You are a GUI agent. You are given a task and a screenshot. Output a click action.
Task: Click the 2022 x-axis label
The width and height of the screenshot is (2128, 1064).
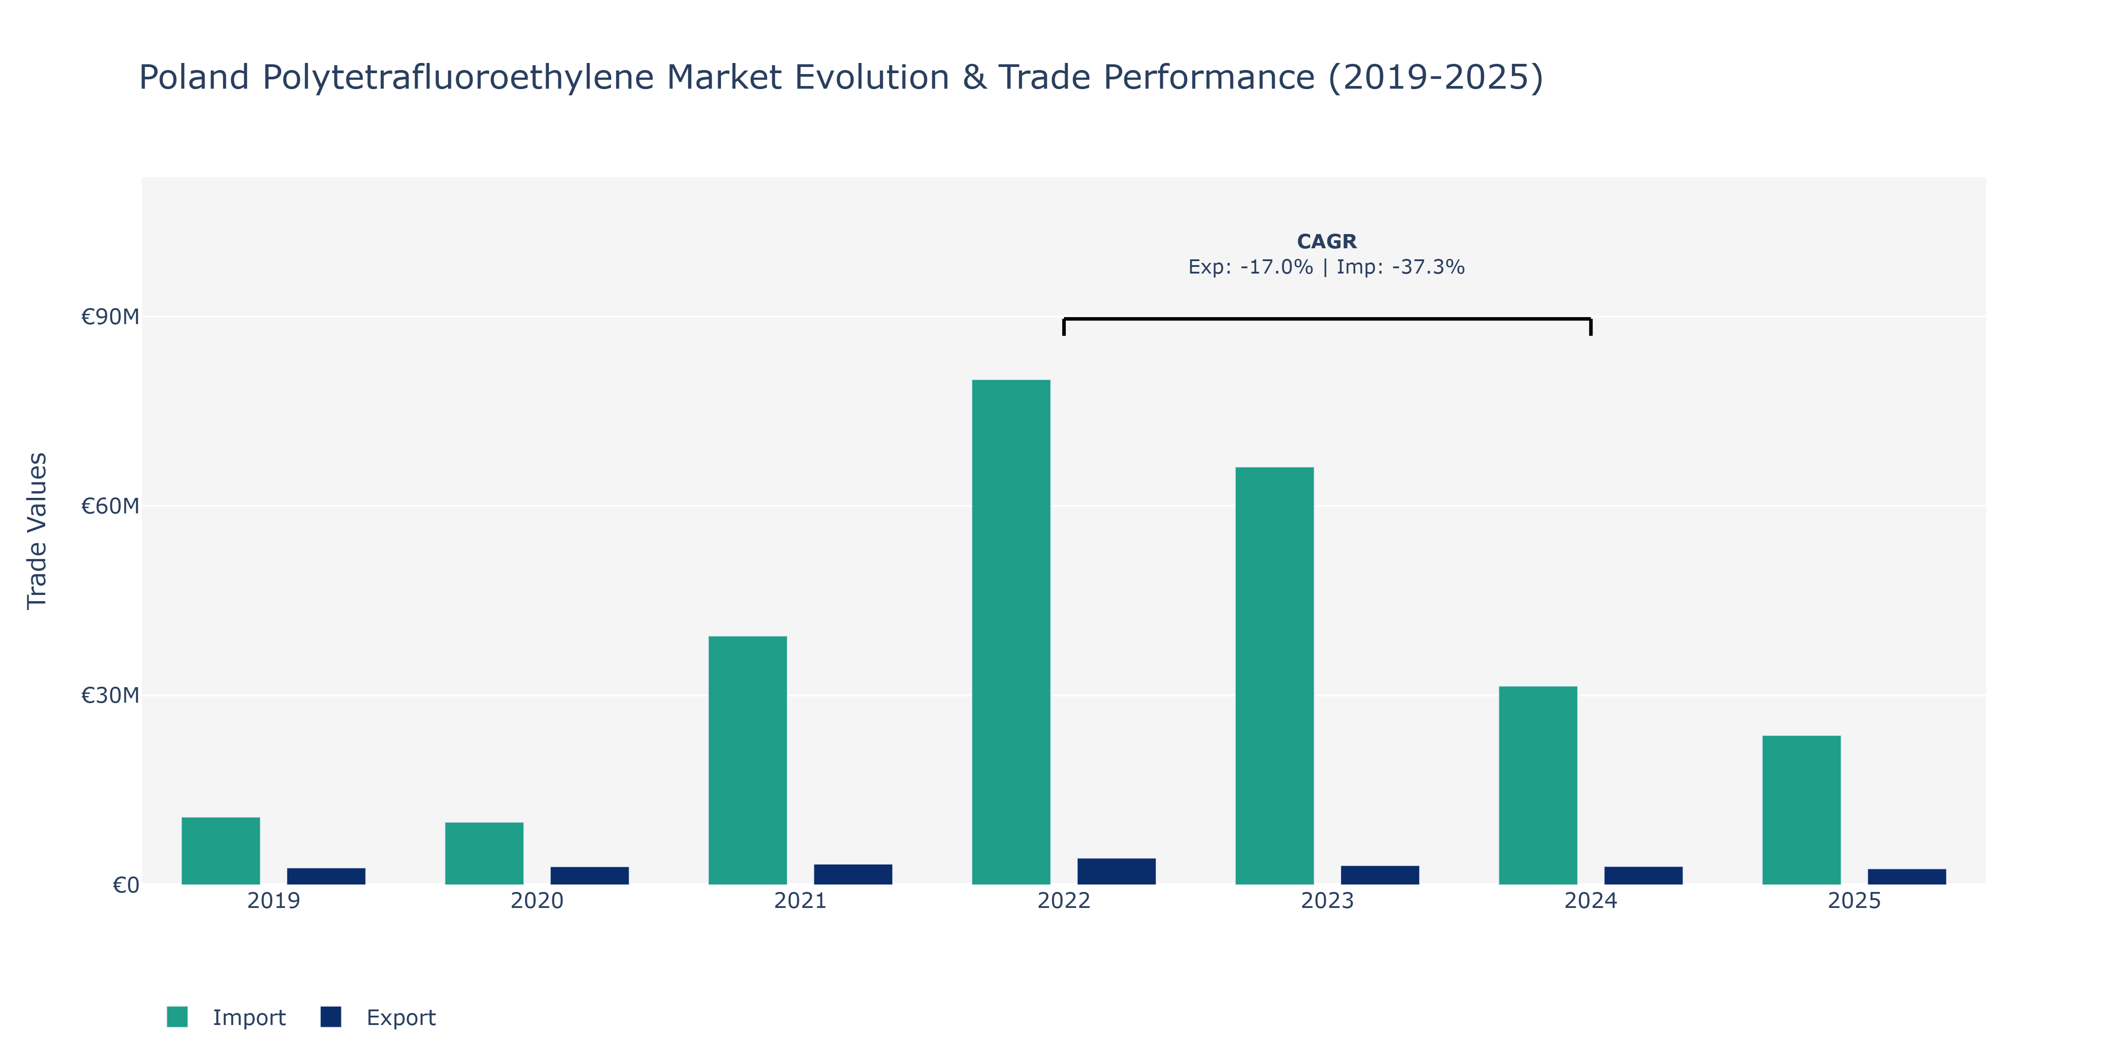[1064, 900]
